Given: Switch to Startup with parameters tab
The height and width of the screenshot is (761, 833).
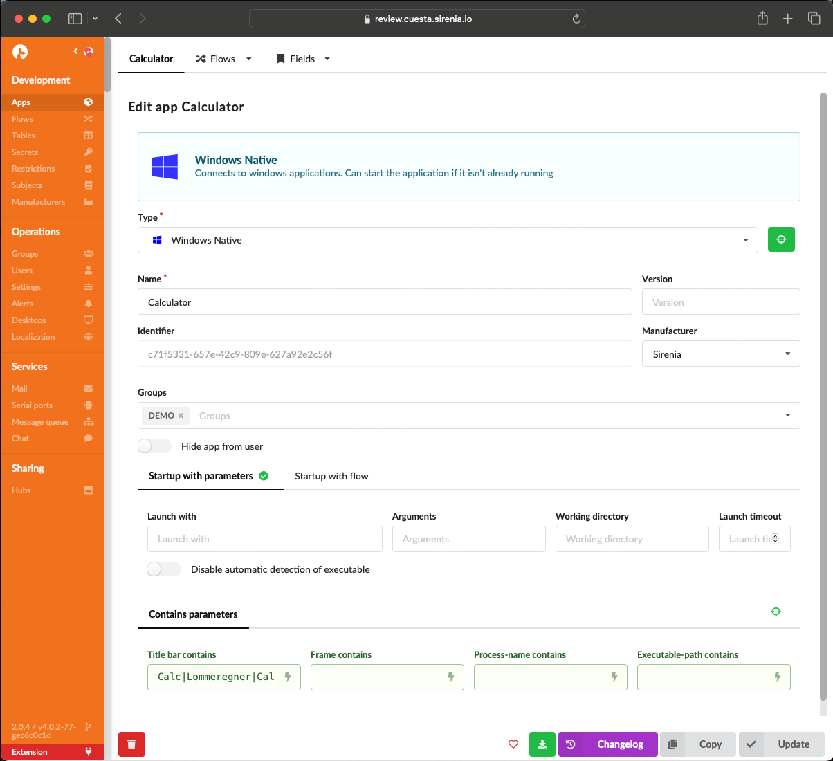Looking at the screenshot, I should [210, 476].
